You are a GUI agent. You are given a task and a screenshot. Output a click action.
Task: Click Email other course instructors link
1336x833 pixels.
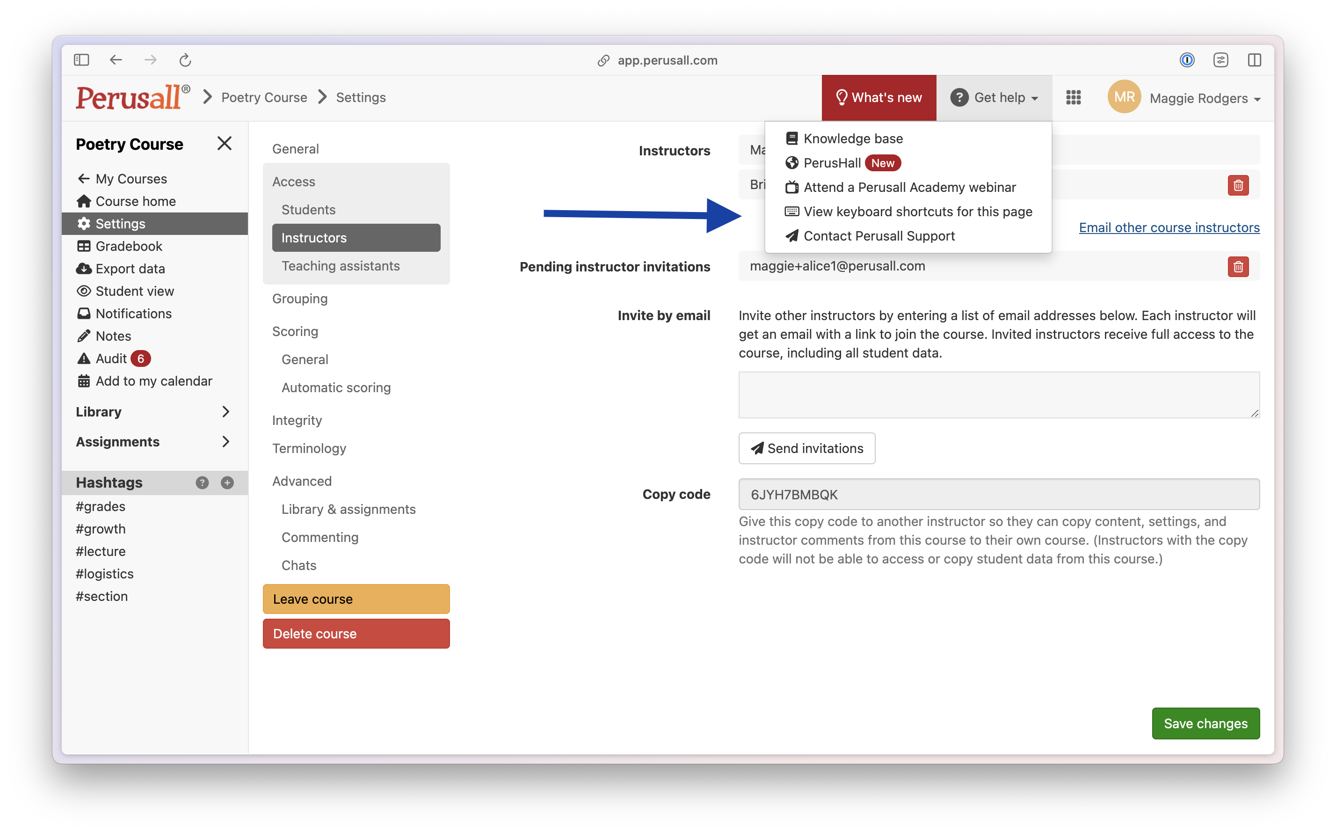tap(1169, 227)
